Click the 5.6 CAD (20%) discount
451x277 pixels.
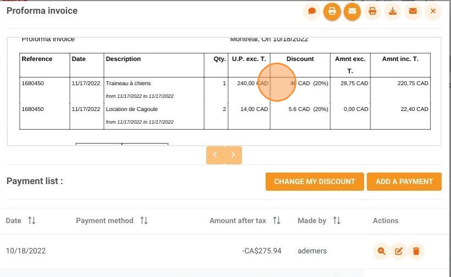click(309, 109)
